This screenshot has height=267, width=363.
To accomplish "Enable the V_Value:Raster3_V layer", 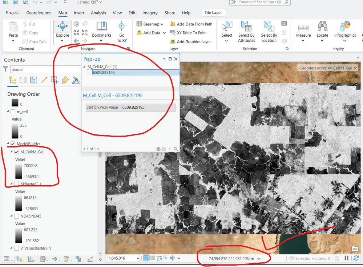I will 17,248.
